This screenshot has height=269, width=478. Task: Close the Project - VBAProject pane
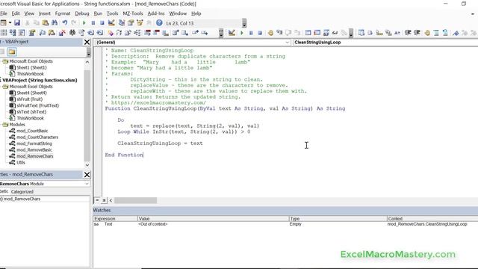(87, 42)
